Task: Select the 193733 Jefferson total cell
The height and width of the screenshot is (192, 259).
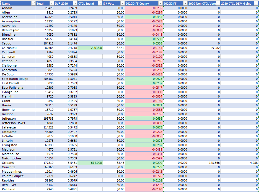Action: point(45,119)
